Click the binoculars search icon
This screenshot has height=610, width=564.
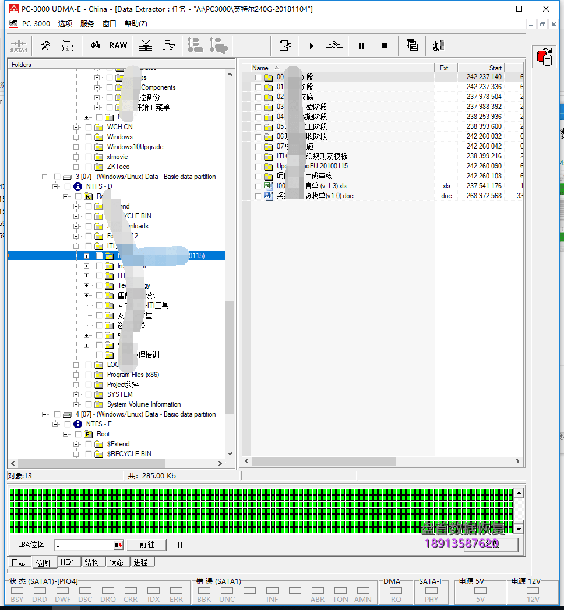click(x=95, y=45)
